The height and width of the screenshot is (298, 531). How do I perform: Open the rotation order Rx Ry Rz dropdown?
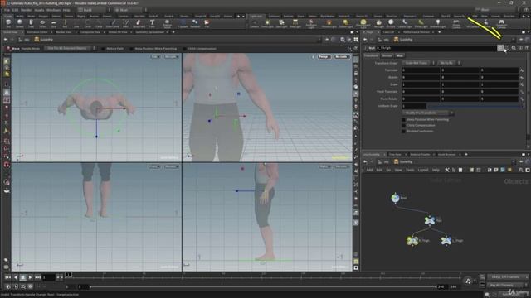click(x=449, y=63)
